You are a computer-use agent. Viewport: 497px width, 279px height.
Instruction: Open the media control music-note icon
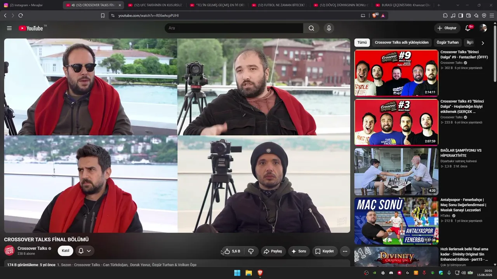(453, 15)
